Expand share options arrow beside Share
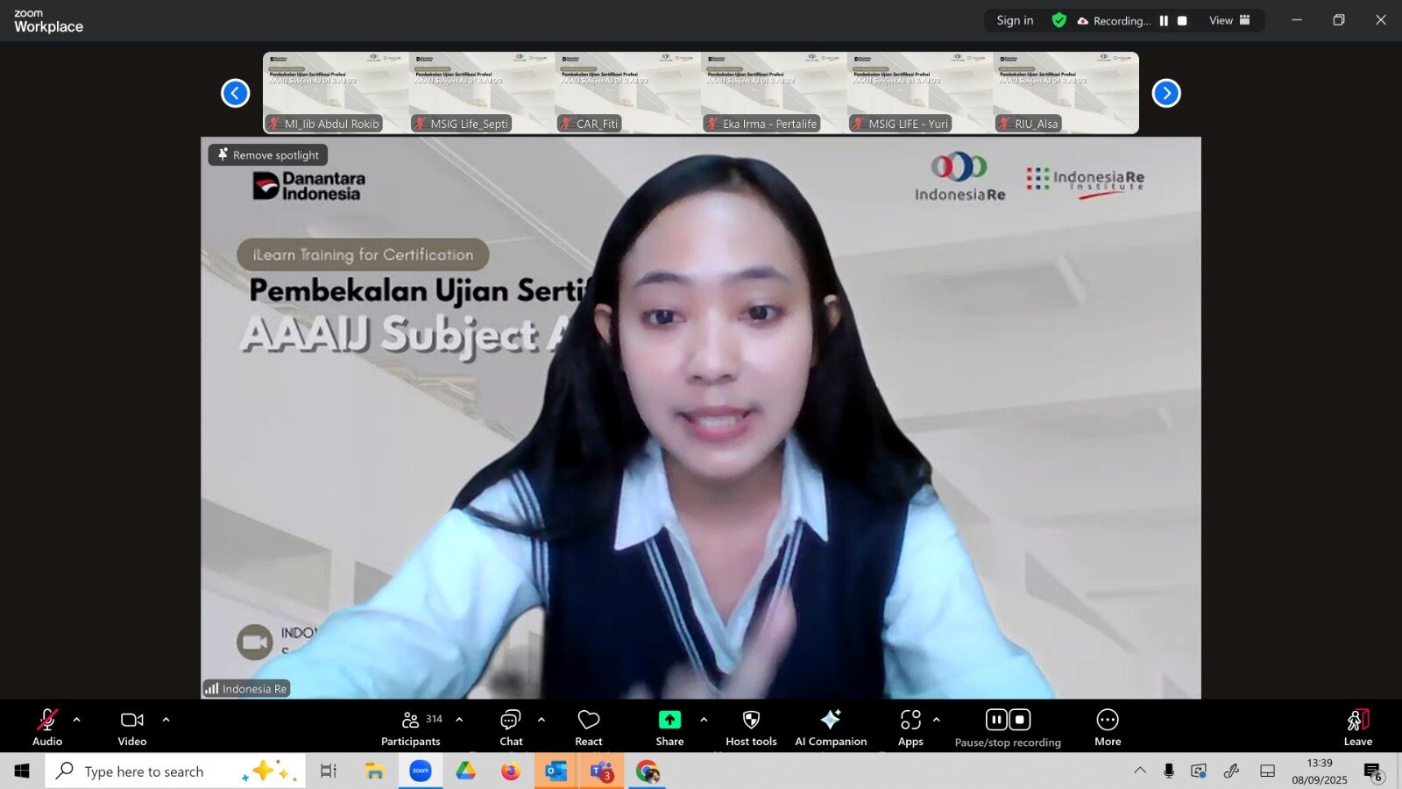 click(704, 720)
